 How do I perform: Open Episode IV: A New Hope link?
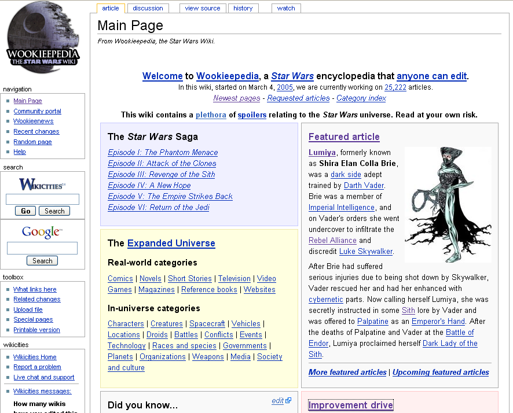tap(149, 185)
